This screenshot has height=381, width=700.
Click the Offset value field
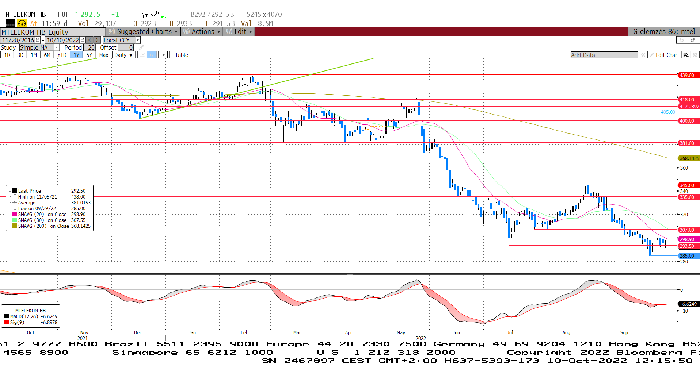(126, 47)
